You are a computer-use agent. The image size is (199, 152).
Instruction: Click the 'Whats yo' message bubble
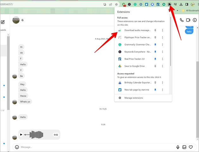[x=25, y=102]
